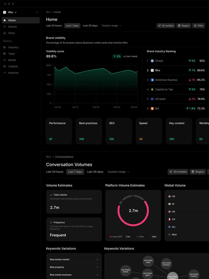
Task: Open the sidebar three-dots menu
Action: (37, 12)
